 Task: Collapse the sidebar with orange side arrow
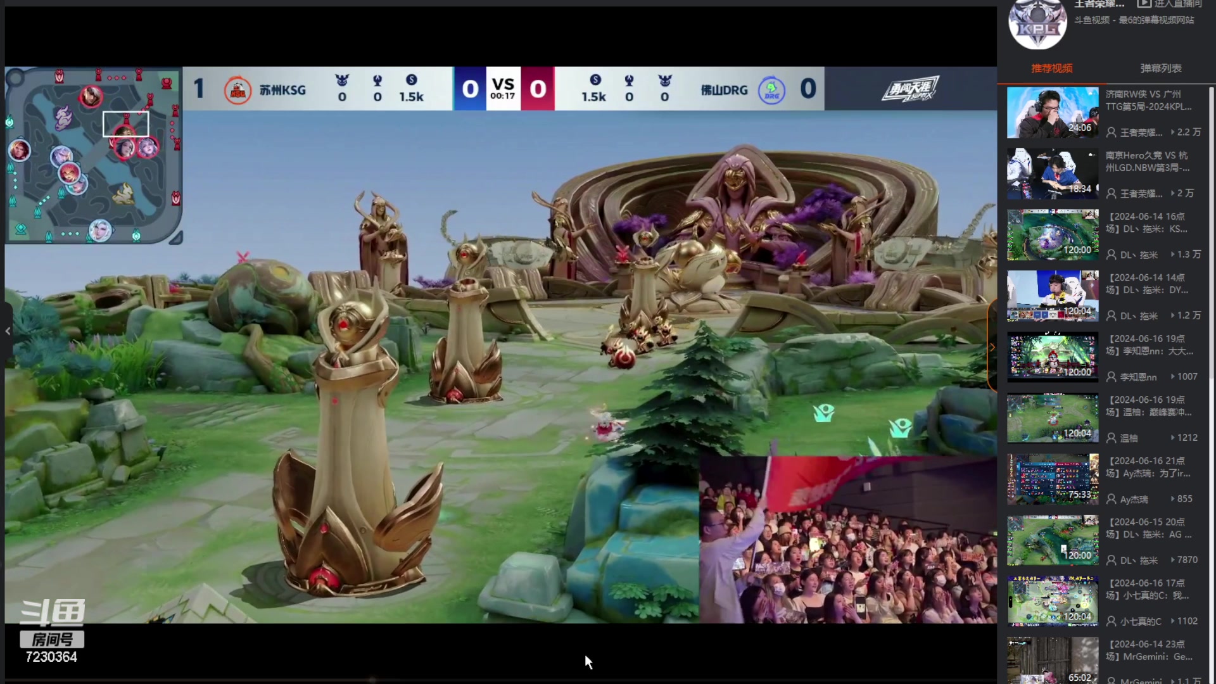[x=992, y=346]
